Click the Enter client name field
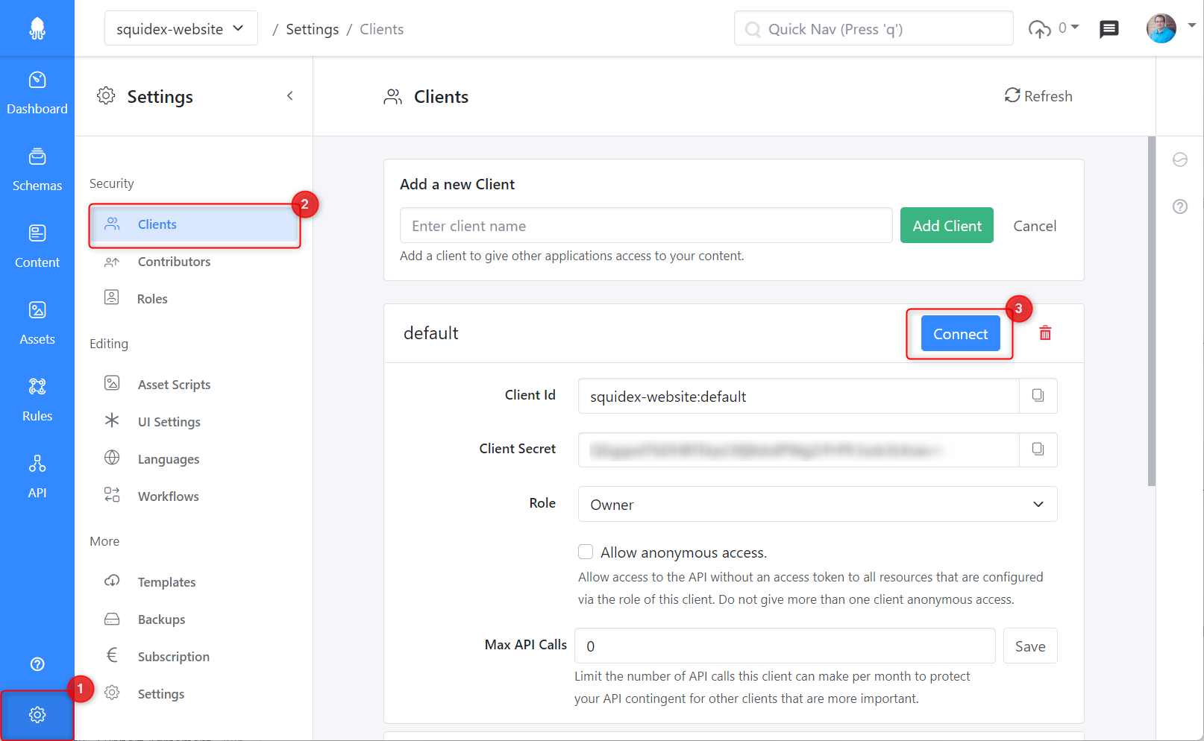The image size is (1204, 741). (x=646, y=225)
